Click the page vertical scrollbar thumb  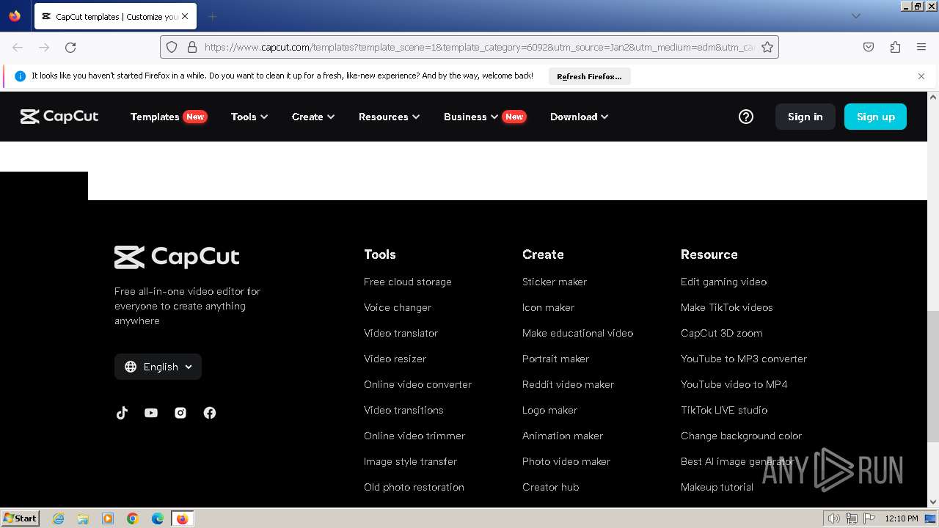coord(933,377)
